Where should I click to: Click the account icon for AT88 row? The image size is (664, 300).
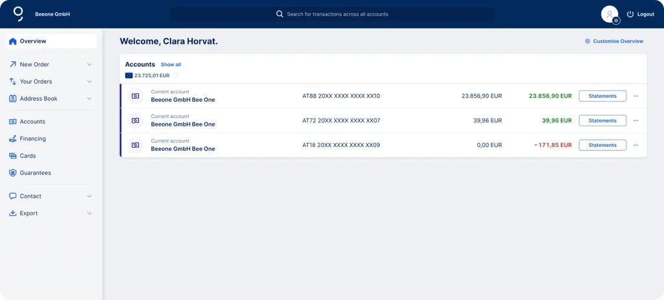(136, 96)
